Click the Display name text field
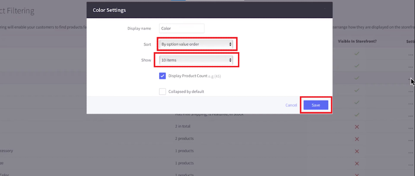This screenshot has height=176, width=415. coord(182,29)
